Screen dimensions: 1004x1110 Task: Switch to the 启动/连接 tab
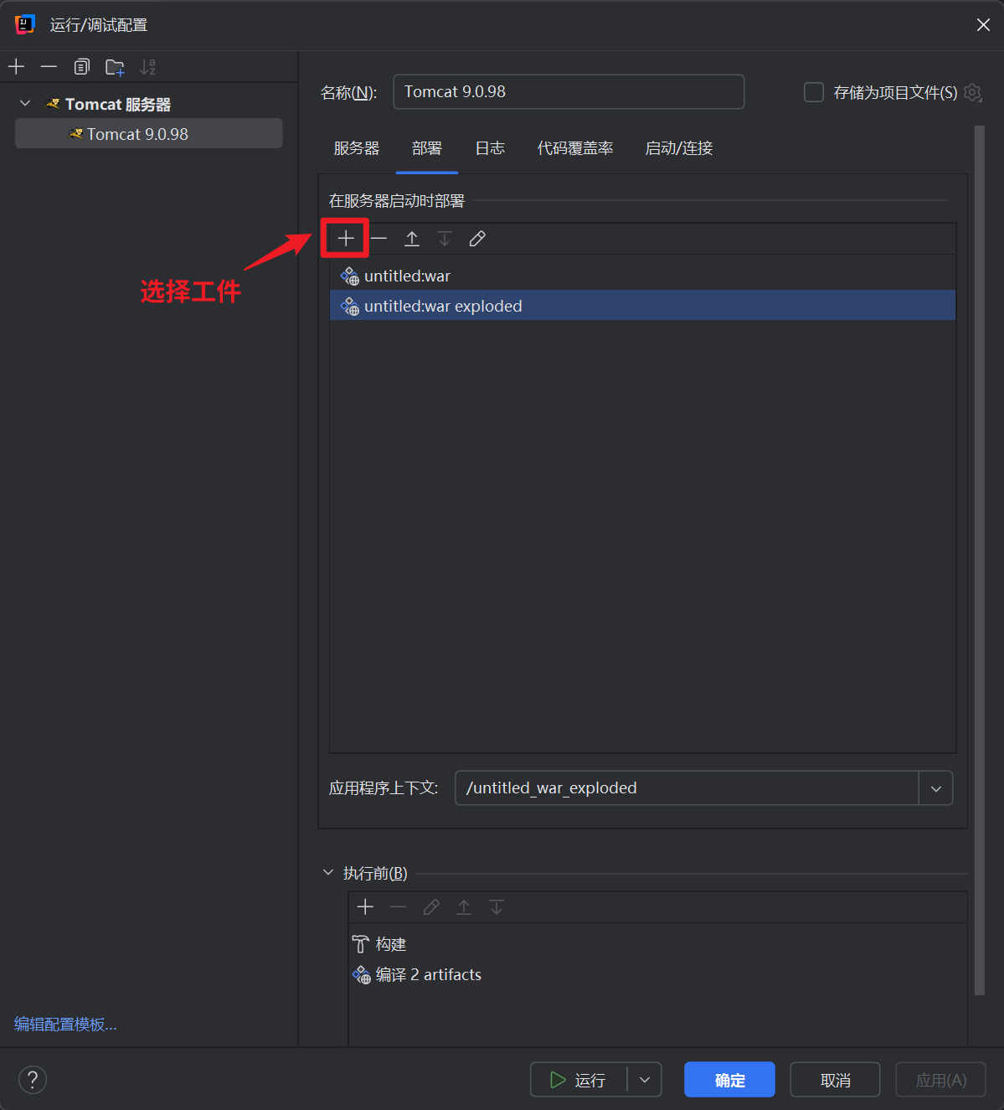[678, 148]
